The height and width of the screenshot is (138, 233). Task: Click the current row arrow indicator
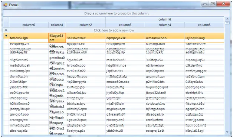coord(6,36)
